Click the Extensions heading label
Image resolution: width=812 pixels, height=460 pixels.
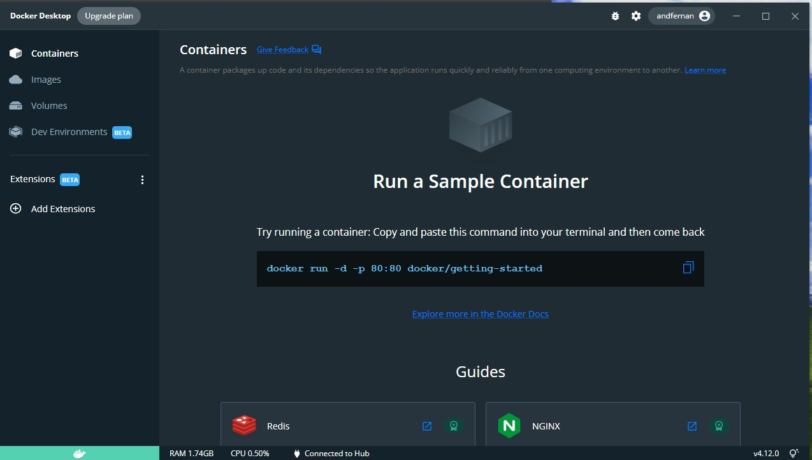coord(33,179)
